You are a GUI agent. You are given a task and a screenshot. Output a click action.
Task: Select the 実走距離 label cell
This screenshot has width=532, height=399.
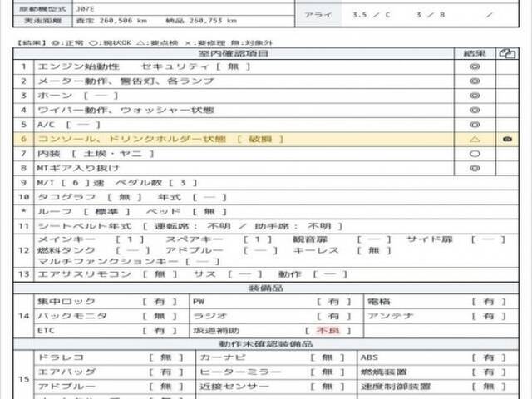click(42, 21)
